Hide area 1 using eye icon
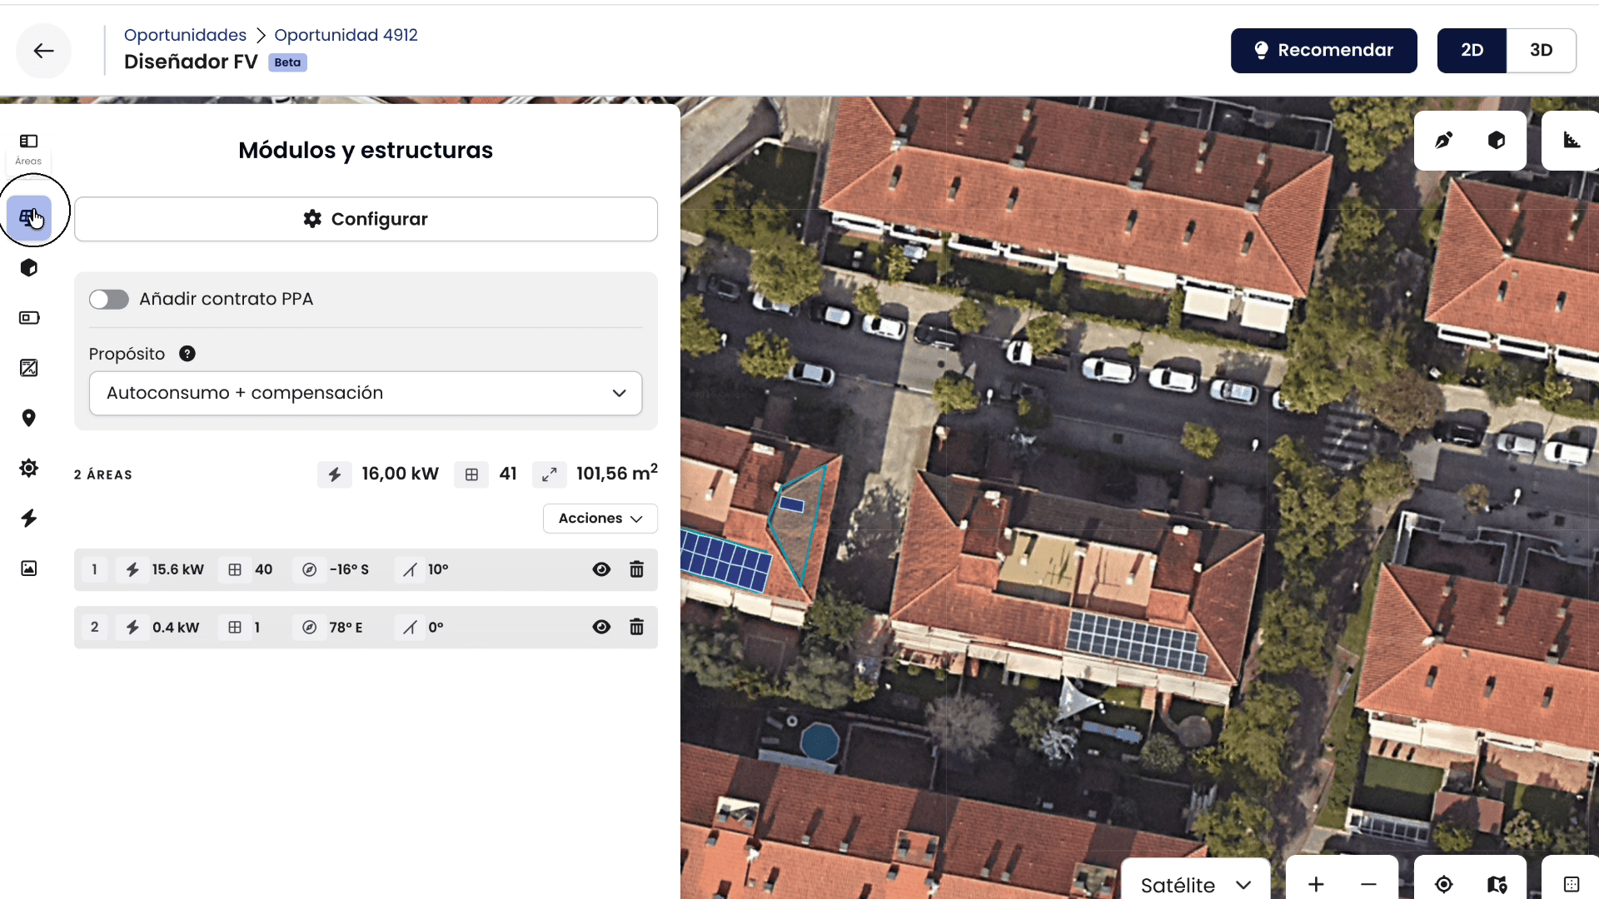1599x899 pixels. [601, 569]
